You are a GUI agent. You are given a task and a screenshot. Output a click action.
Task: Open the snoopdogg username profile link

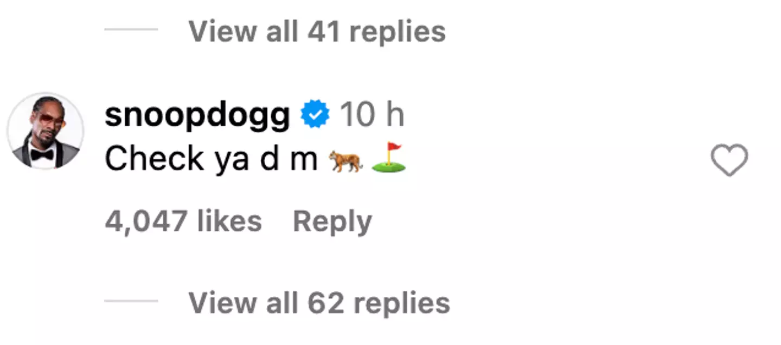[x=197, y=116]
